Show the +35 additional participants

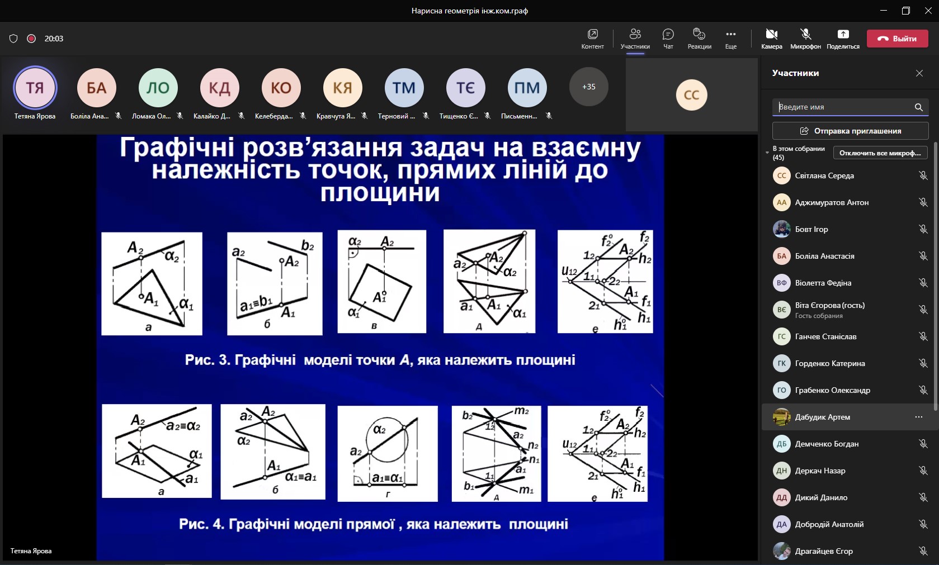[x=588, y=87]
